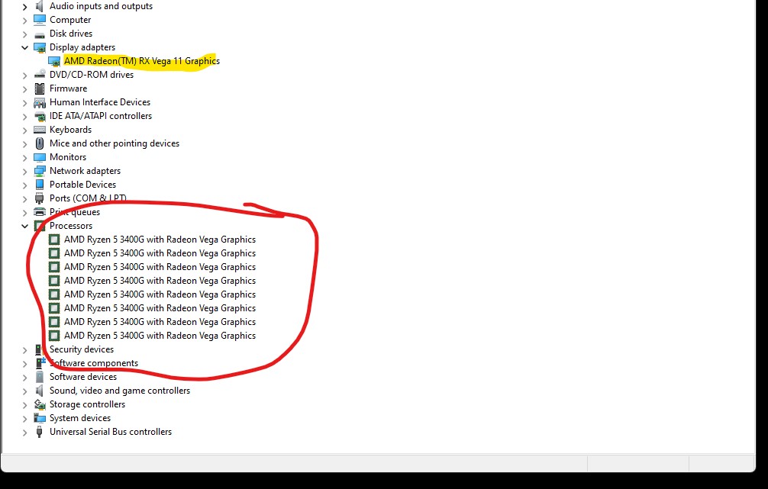Click the Monitors category icon
Image resolution: width=768 pixels, height=489 pixels.
coord(40,157)
